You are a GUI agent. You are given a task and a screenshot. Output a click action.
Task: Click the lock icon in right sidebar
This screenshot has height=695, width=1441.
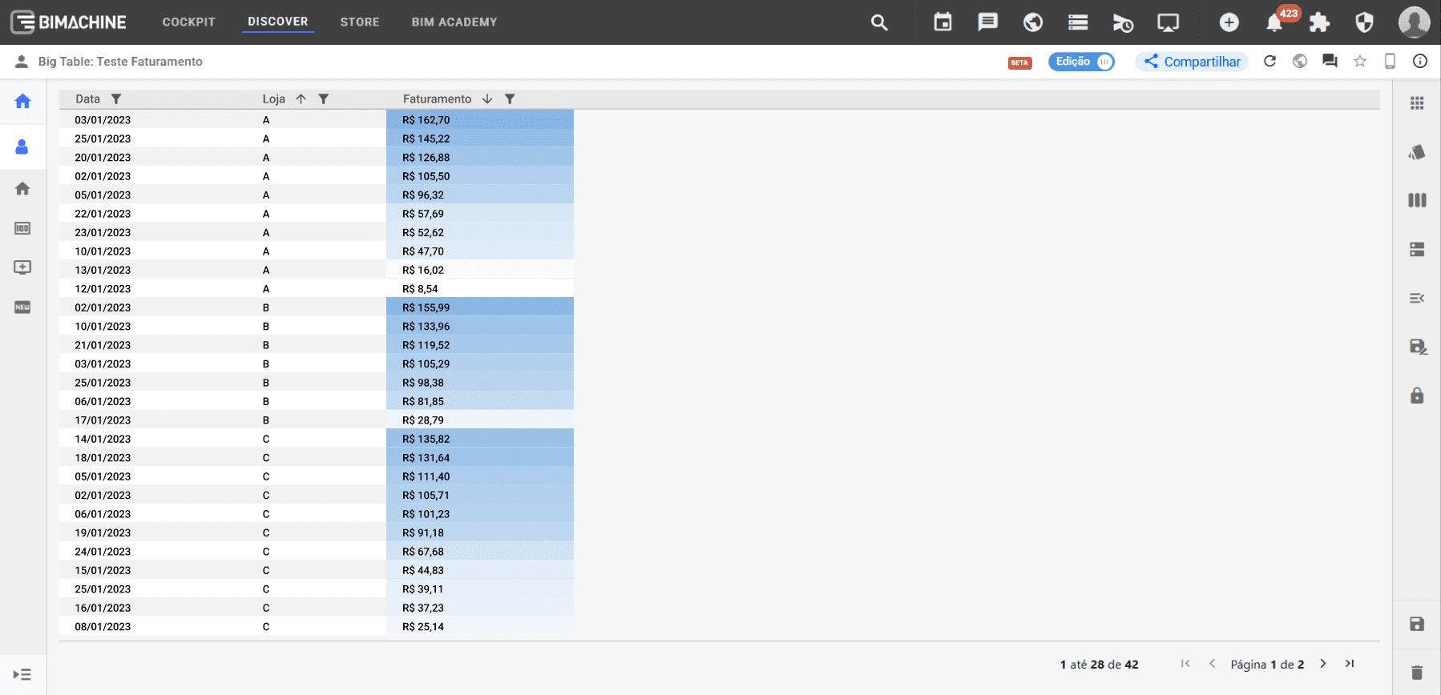click(x=1417, y=396)
